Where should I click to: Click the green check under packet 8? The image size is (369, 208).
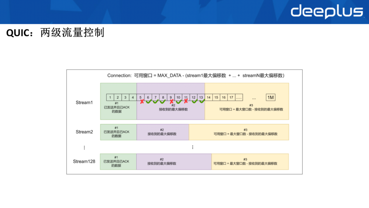point(163,102)
